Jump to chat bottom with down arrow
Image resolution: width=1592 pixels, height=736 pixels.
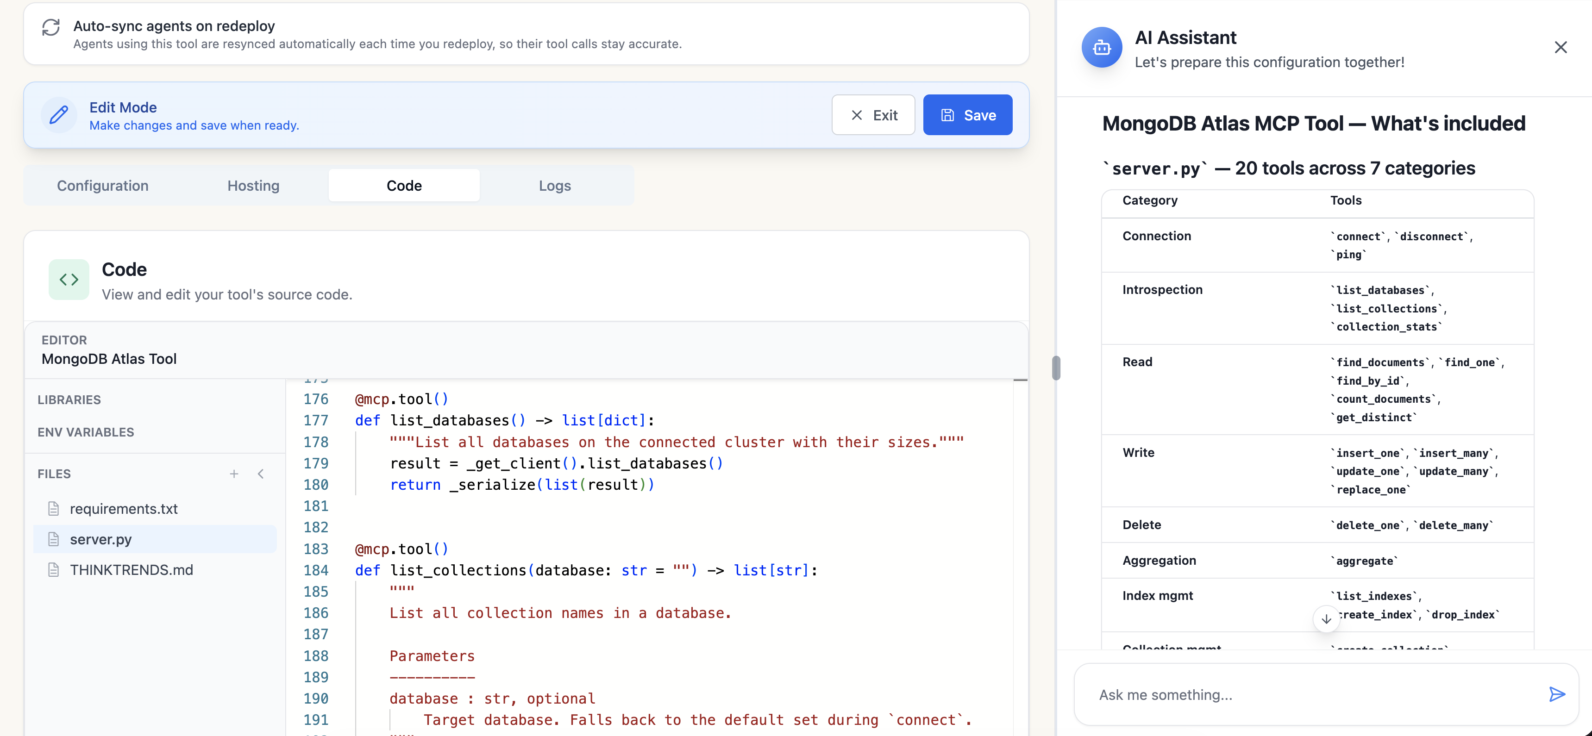tap(1326, 619)
